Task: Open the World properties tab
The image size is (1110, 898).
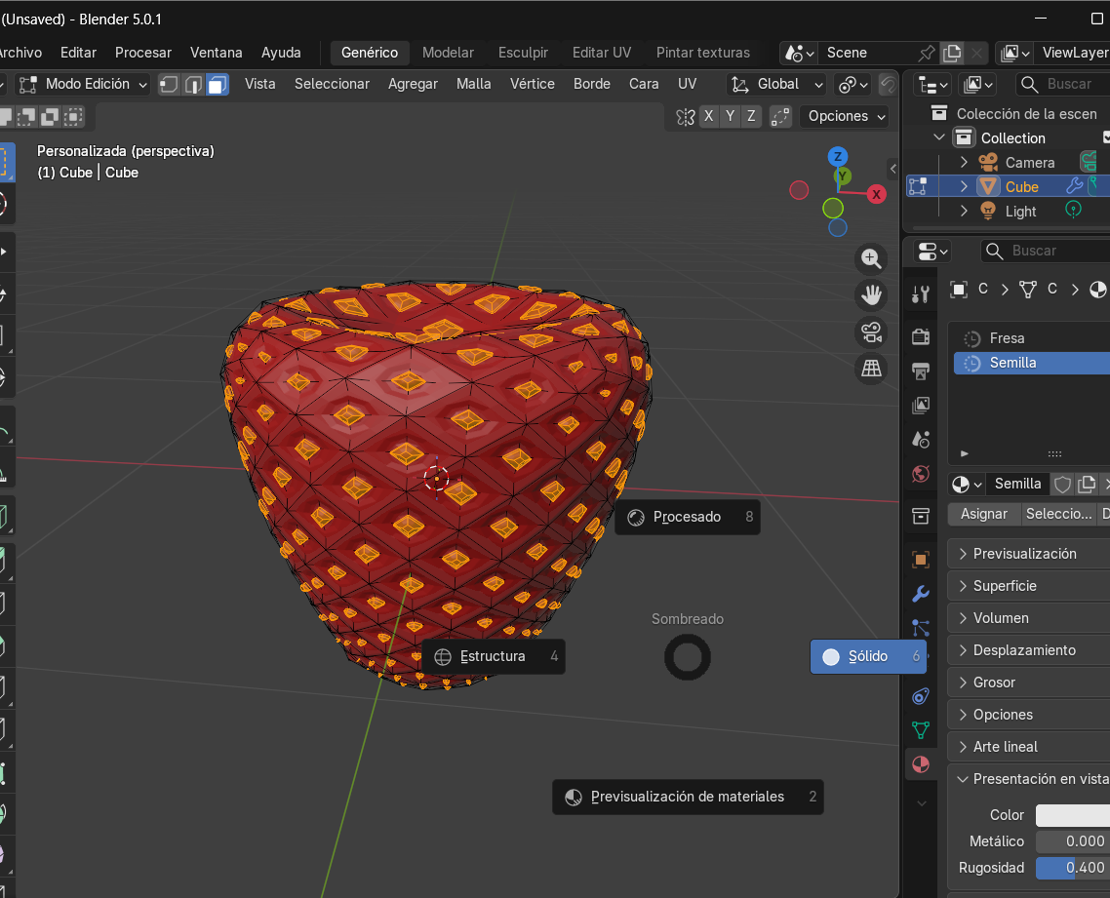Action: tap(921, 473)
